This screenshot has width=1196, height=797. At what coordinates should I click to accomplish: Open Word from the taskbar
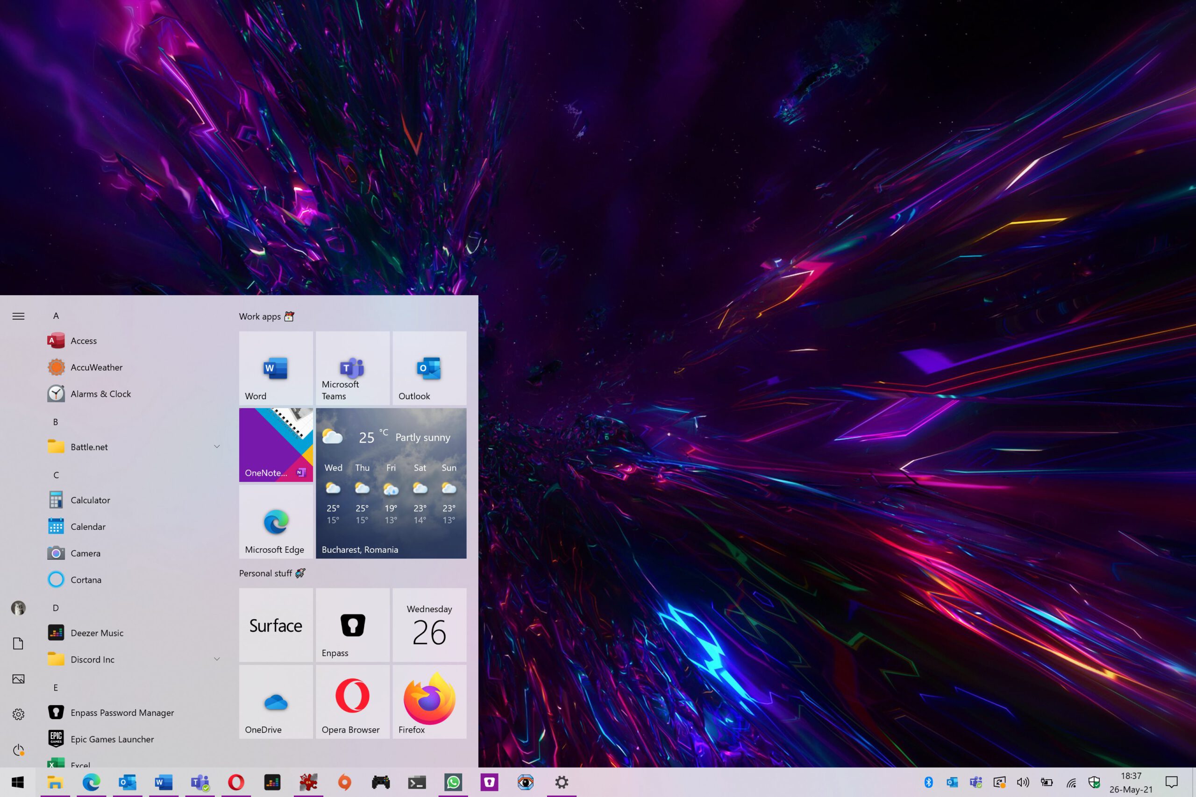[164, 782]
